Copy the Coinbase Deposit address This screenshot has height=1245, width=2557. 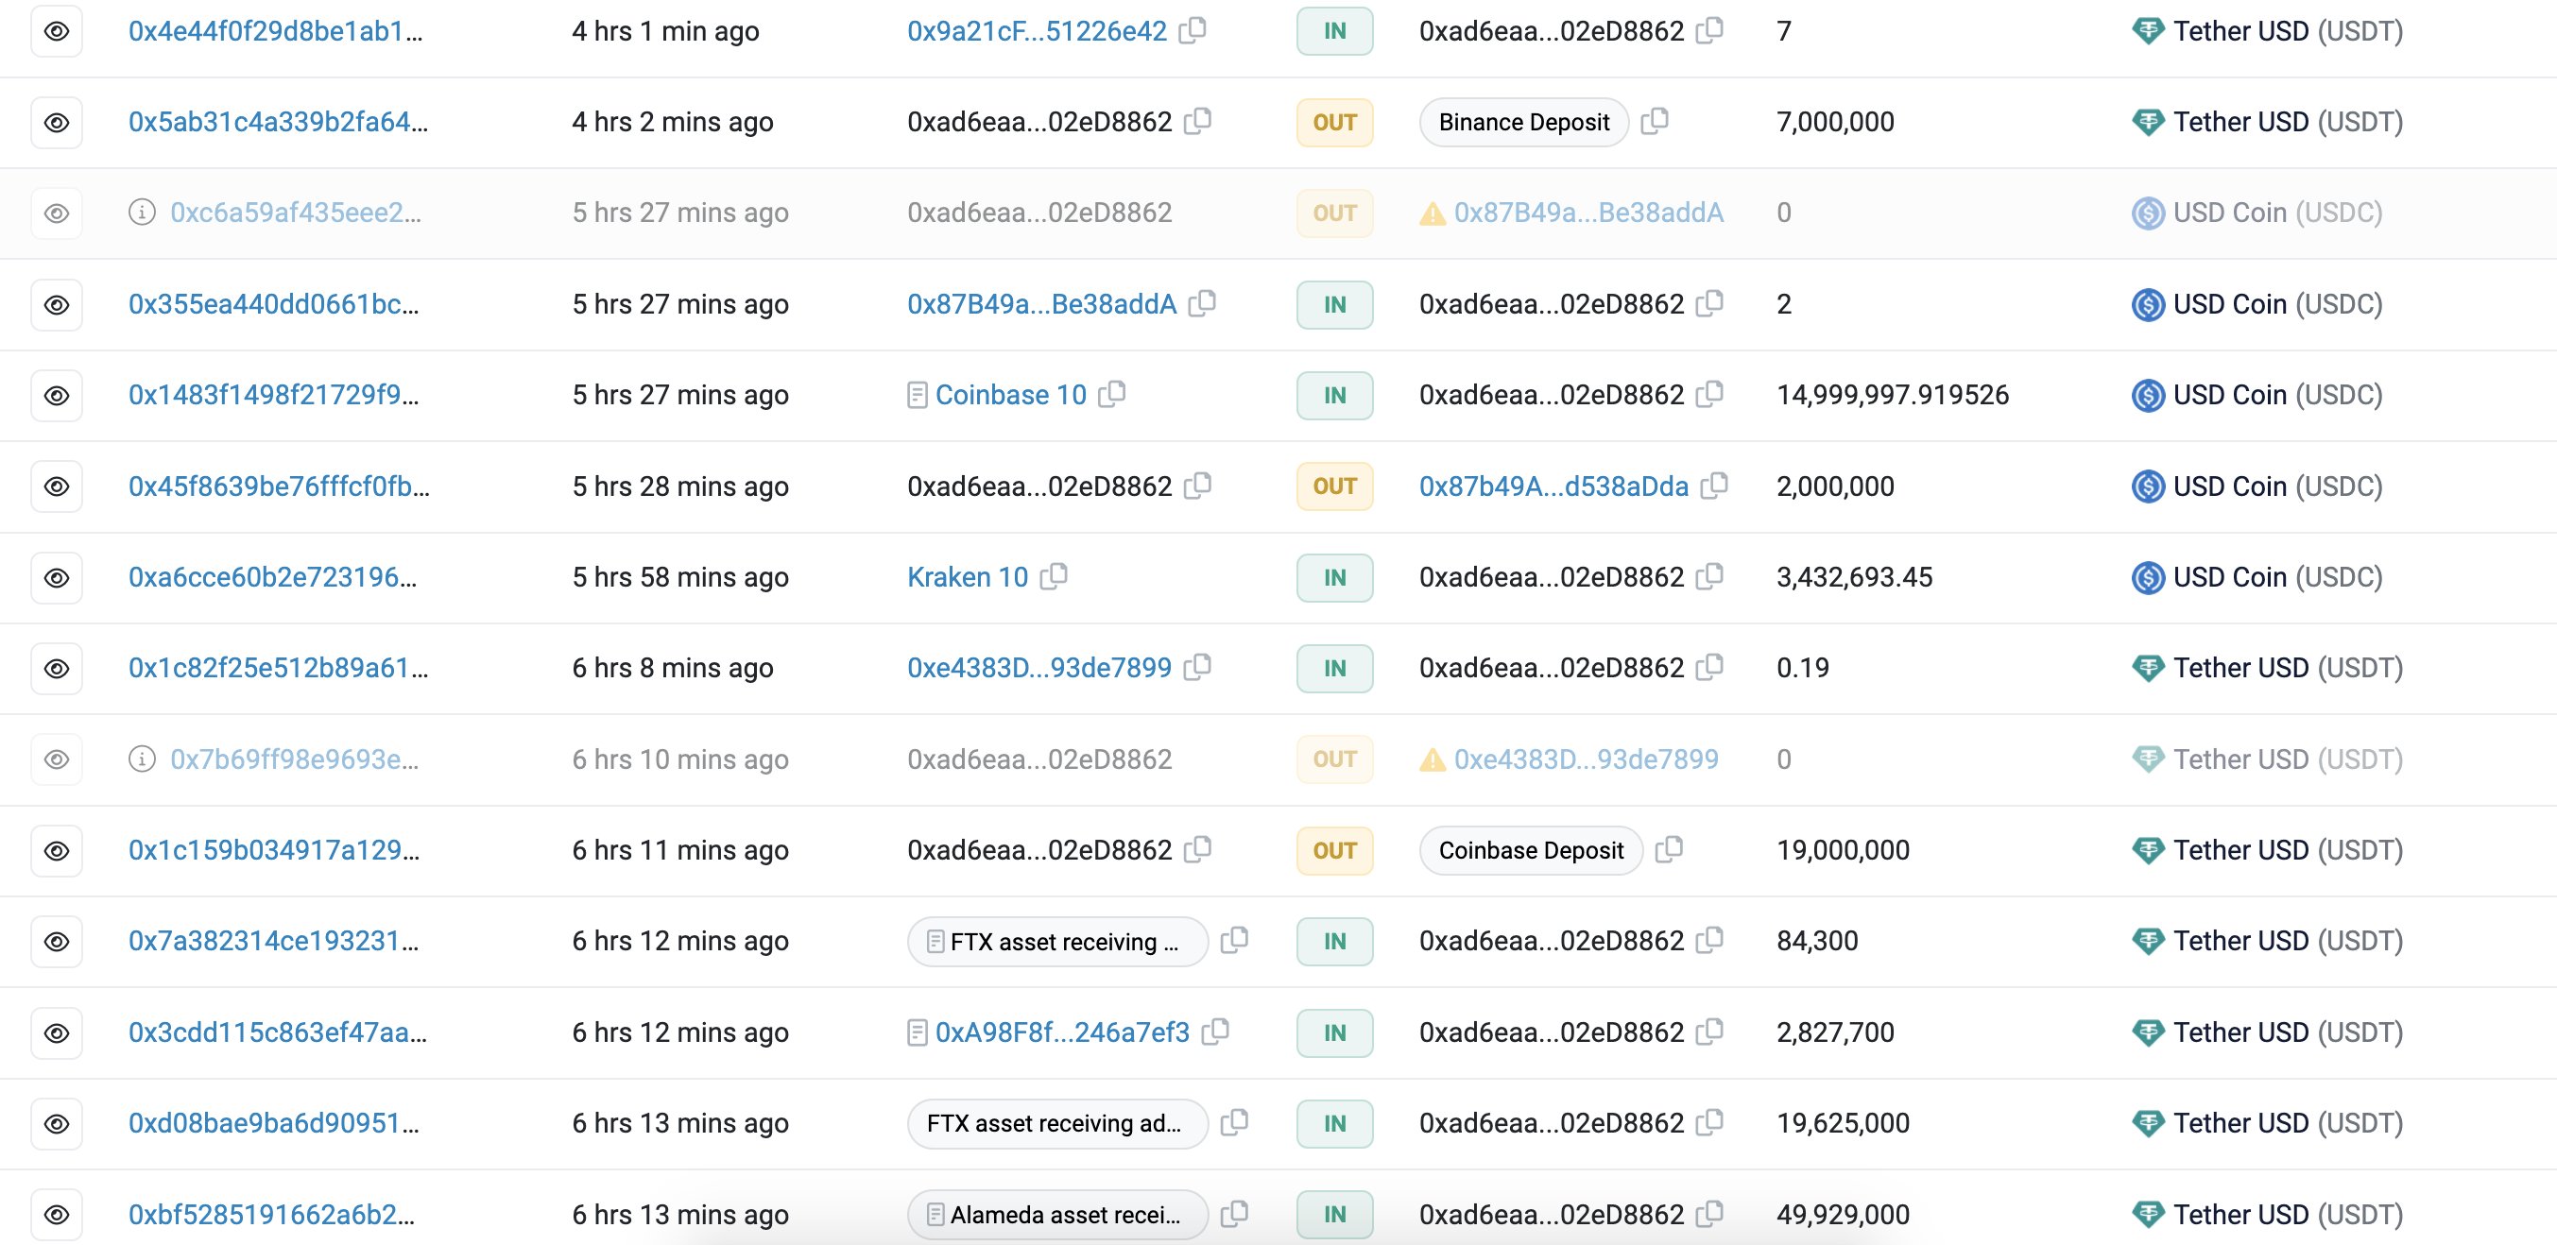click(x=1670, y=849)
